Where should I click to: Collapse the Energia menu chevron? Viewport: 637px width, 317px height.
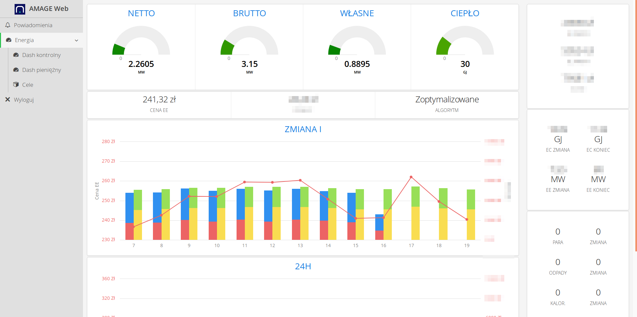[77, 40]
